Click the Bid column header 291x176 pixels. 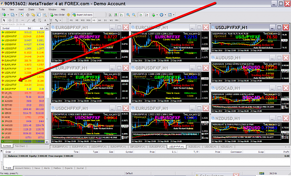[26, 28]
